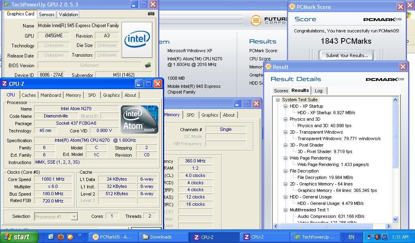Open Downloads folder from the taskbar
This screenshot has width=415, height=243.
coord(164,237)
